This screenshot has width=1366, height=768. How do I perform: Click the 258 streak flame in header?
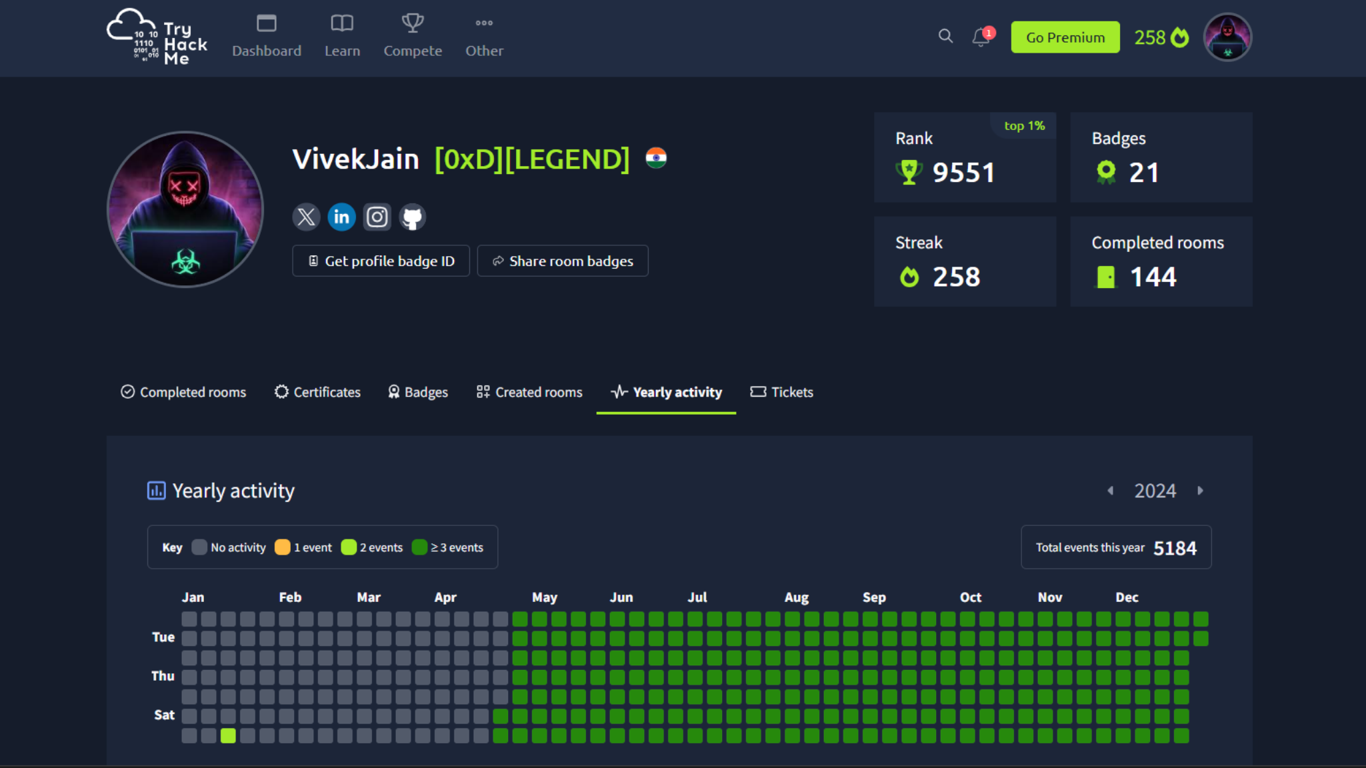(1161, 37)
